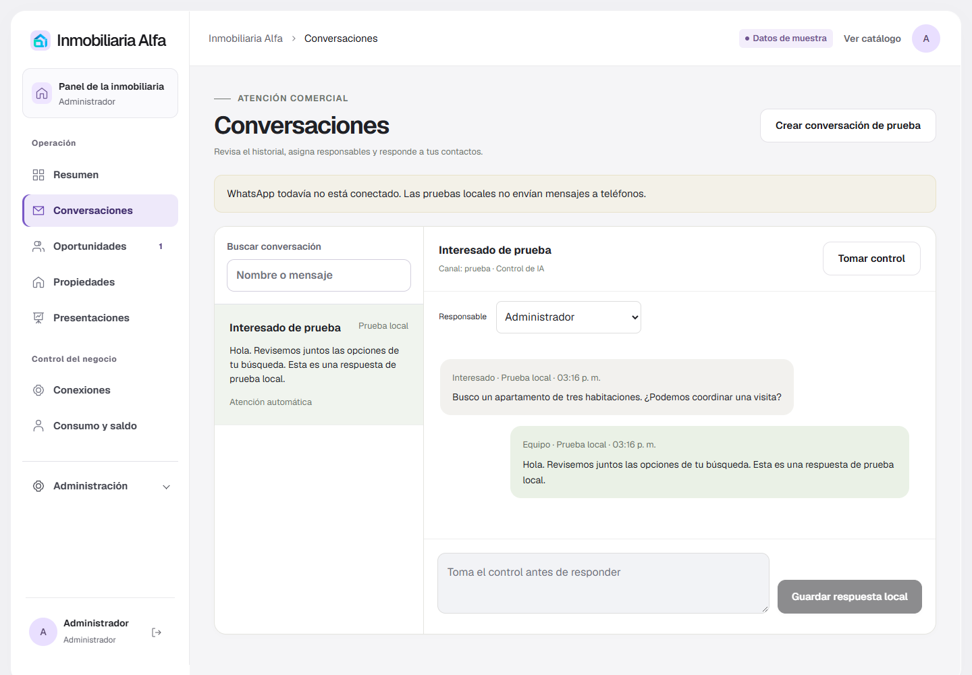This screenshot has height=675, width=972.
Task: Click the Presentaciones board icon
Action: pyautogui.click(x=38, y=318)
